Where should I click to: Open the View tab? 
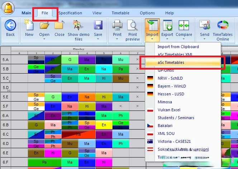pos(97,13)
